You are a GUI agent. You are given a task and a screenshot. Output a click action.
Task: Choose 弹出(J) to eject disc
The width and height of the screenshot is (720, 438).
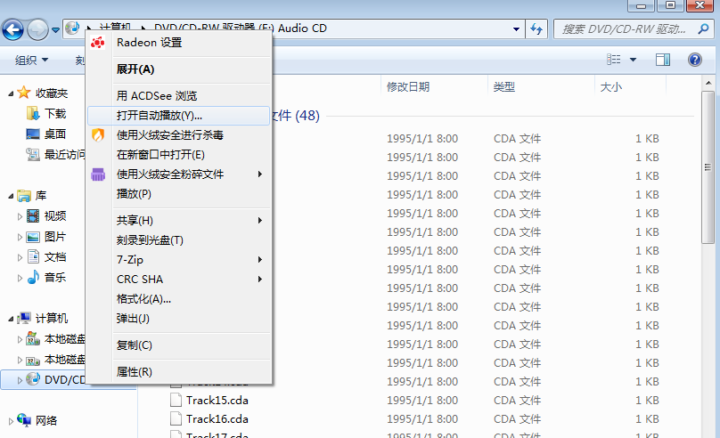tap(133, 319)
